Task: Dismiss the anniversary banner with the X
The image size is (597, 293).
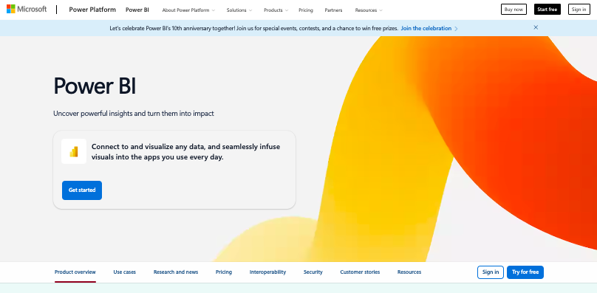Action: [x=536, y=27]
